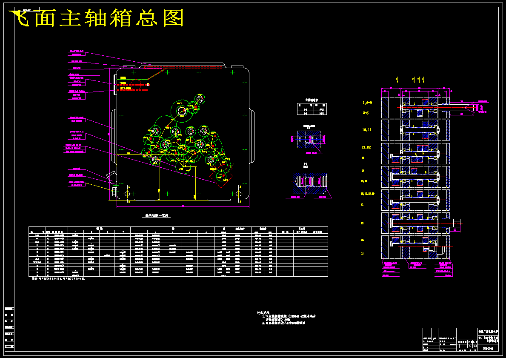Click the "主轴转速表" table heading
The width and height of the screenshot is (506, 358).
312,100
